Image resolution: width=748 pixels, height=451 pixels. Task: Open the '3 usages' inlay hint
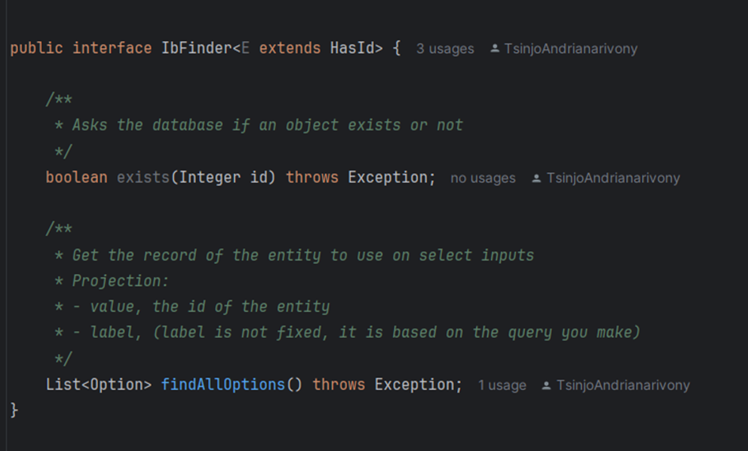[x=445, y=49]
